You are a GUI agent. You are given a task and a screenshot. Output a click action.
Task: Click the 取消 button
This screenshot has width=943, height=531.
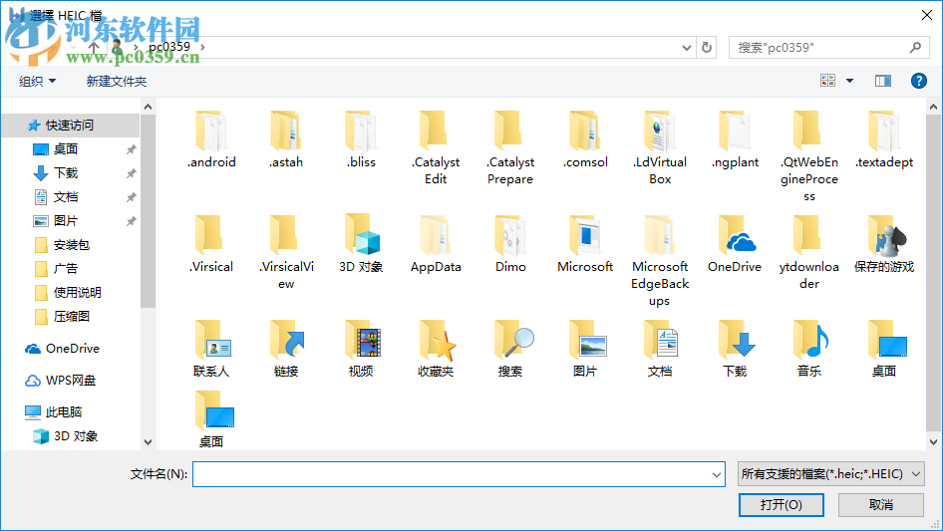coord(881,504)
